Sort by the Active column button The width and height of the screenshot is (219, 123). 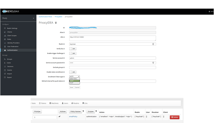63,111
